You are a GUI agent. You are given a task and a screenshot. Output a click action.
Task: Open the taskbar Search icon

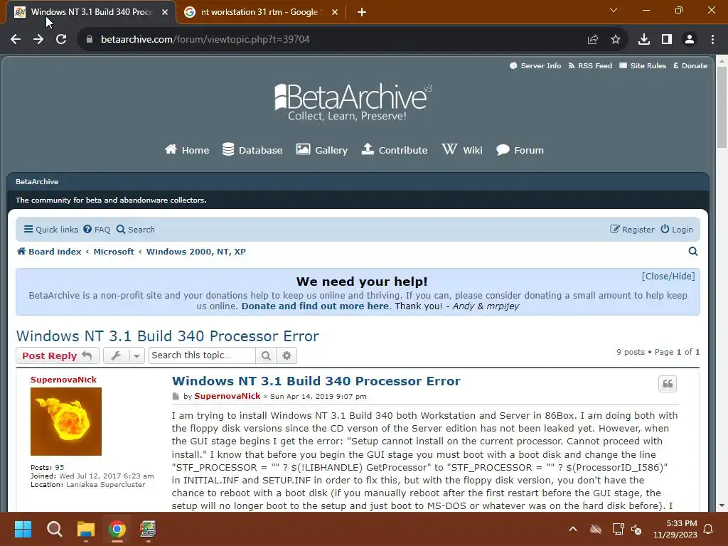[55, 529]
